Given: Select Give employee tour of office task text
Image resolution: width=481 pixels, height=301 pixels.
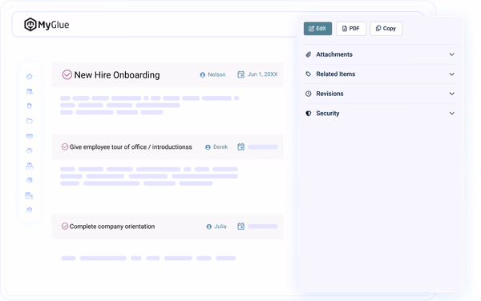Looking at the screenshot, I should 131,147.
